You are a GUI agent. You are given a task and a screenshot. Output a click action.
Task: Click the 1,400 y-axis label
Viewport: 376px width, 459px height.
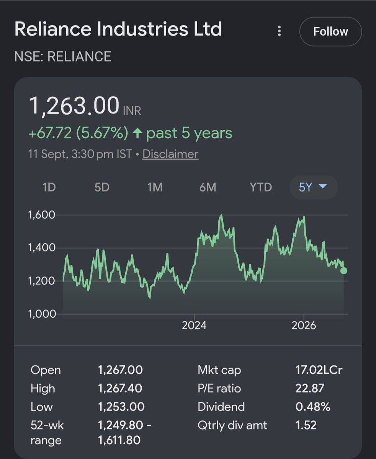[42, 248]
